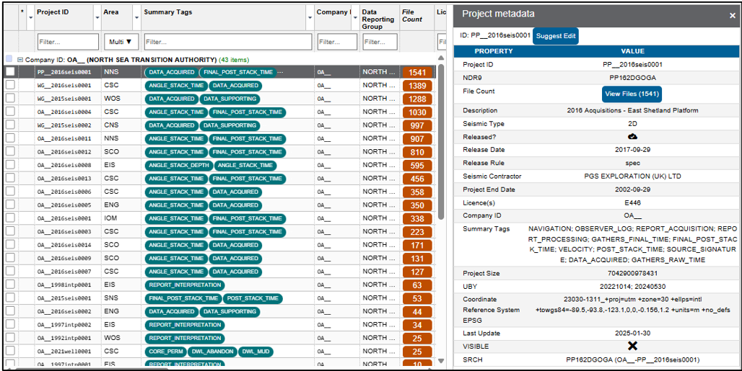
Task: Focus the Summary Tags filter field
Action: [x=228, y=42]
